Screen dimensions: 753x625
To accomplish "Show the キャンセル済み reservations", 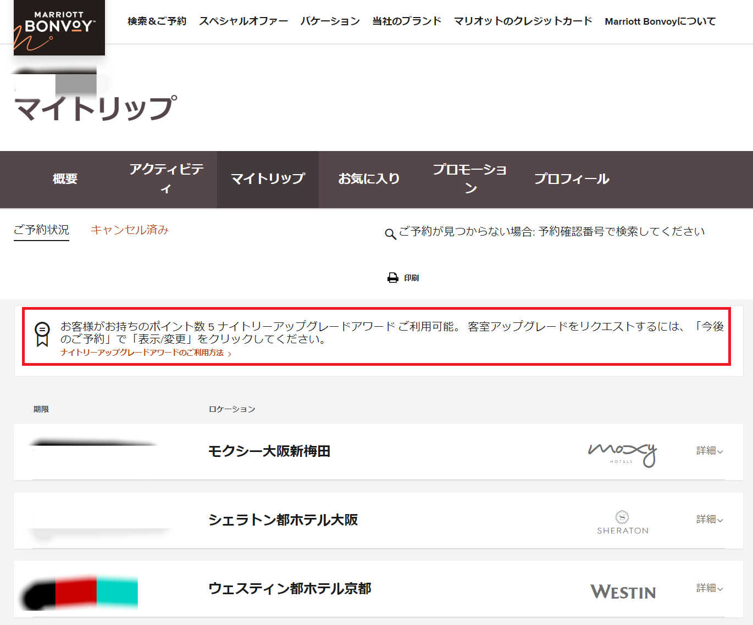I will (129, 230).
